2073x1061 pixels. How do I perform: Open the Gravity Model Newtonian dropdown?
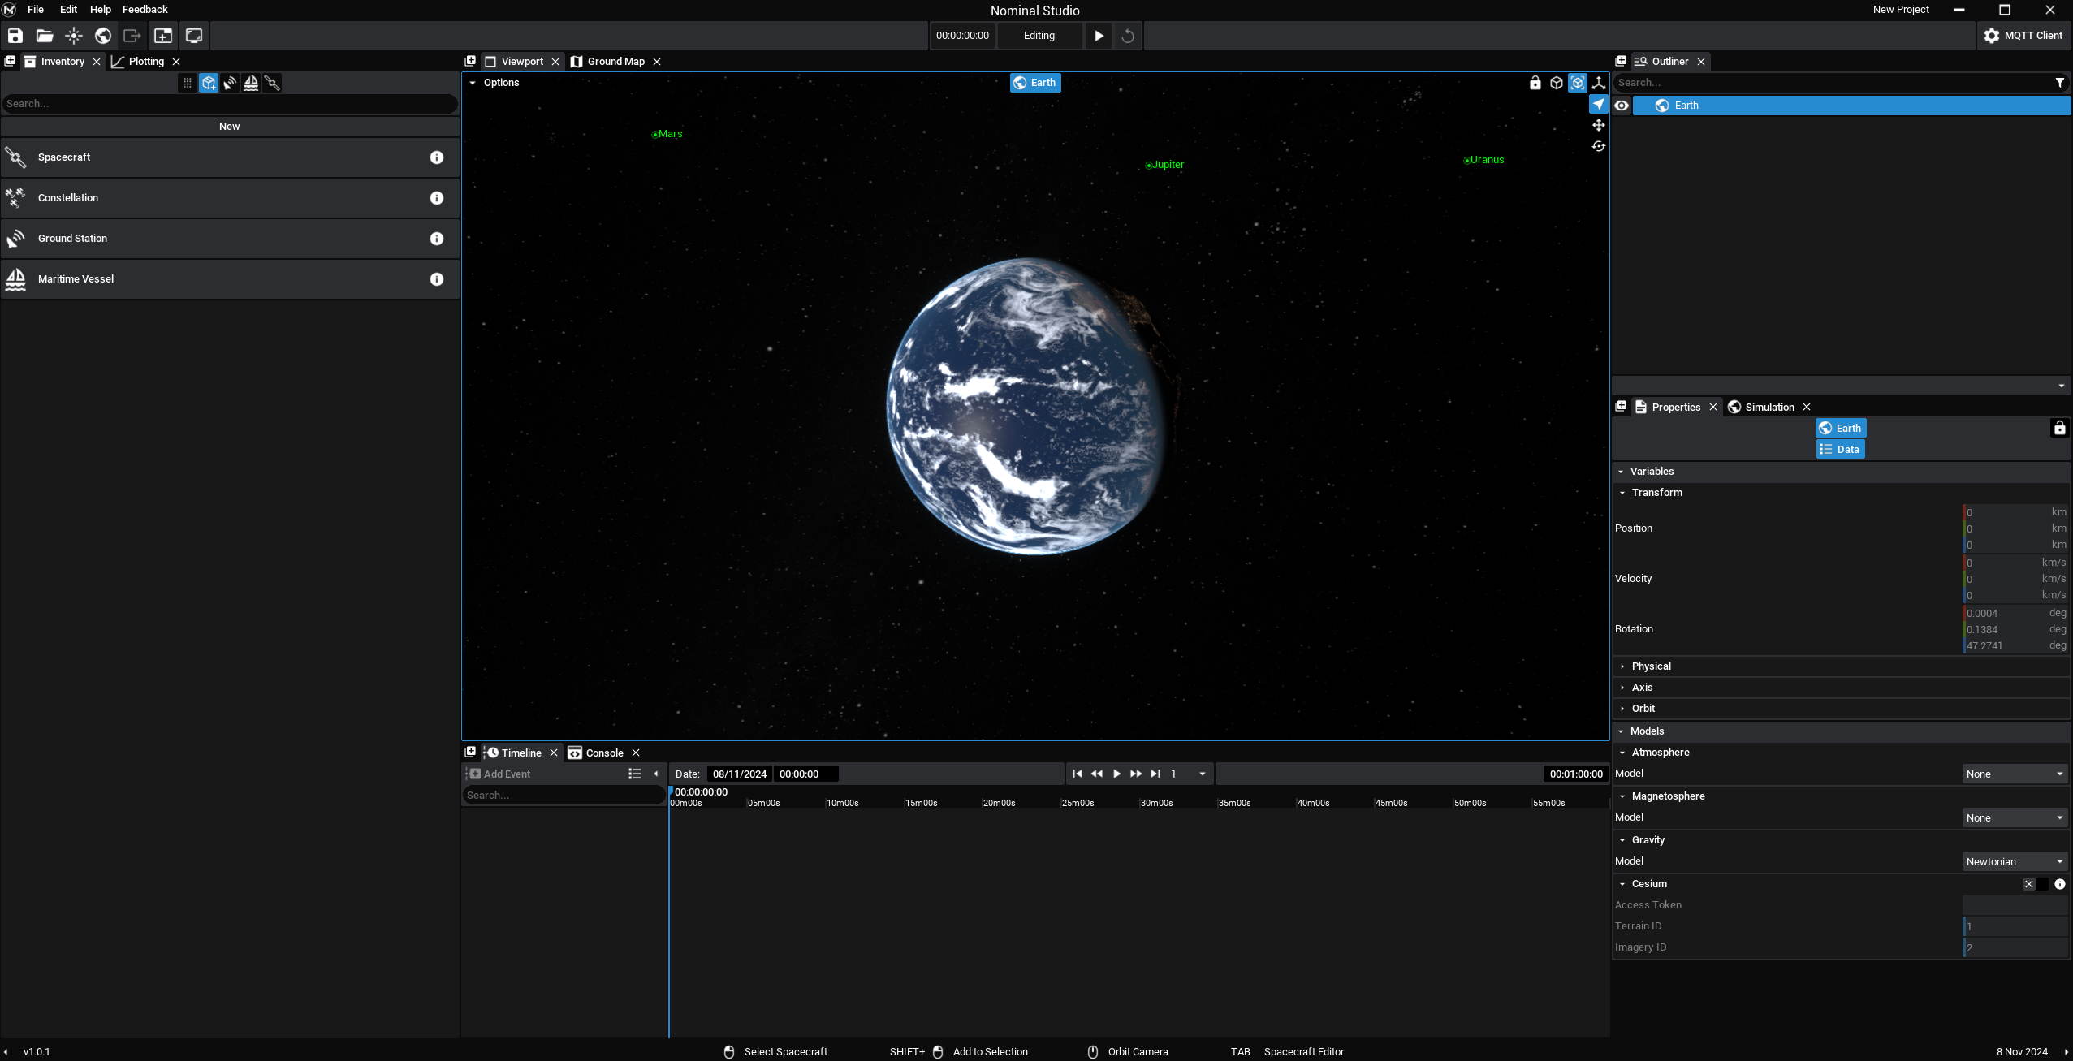pyautogui.click(x=2015, y=861)
